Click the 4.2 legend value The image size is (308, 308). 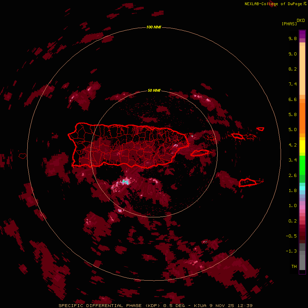(x=293, y=145)
